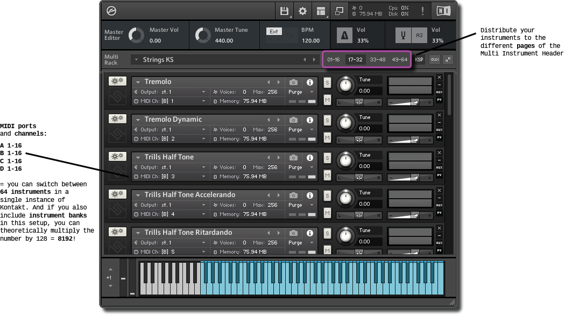Go to previous multi with left arrow

coord(305,59)
